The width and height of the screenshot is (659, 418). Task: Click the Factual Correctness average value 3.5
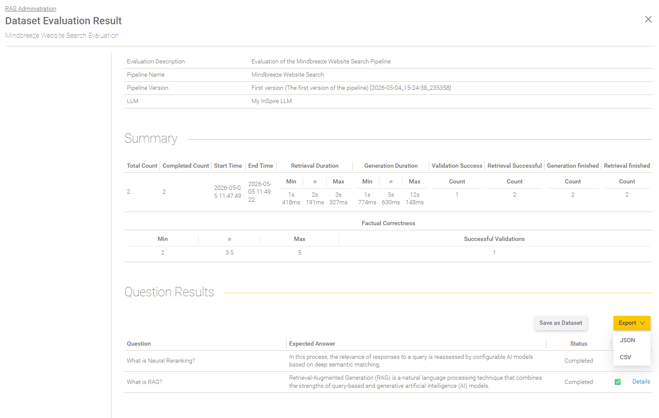229,252
